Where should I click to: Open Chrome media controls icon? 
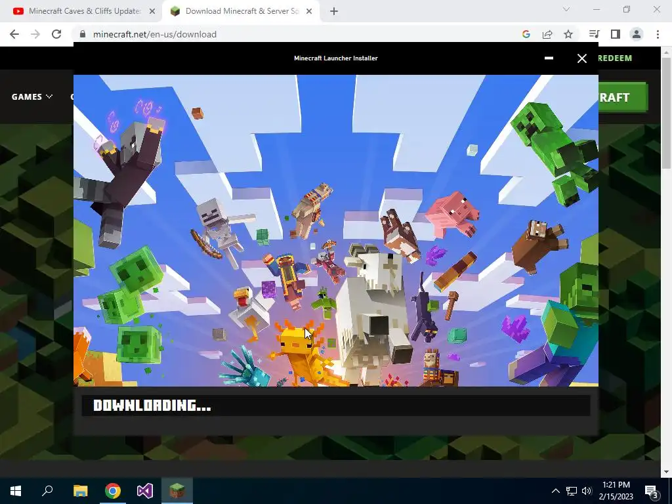594,34
